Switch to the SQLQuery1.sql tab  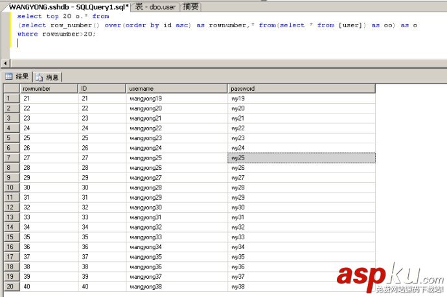69,7
